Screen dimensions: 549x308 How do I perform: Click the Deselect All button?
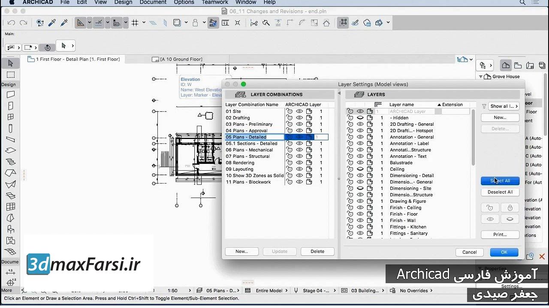point(500,192)
